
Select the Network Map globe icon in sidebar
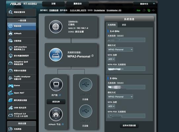pyautogui.click(x=10, y=26)
